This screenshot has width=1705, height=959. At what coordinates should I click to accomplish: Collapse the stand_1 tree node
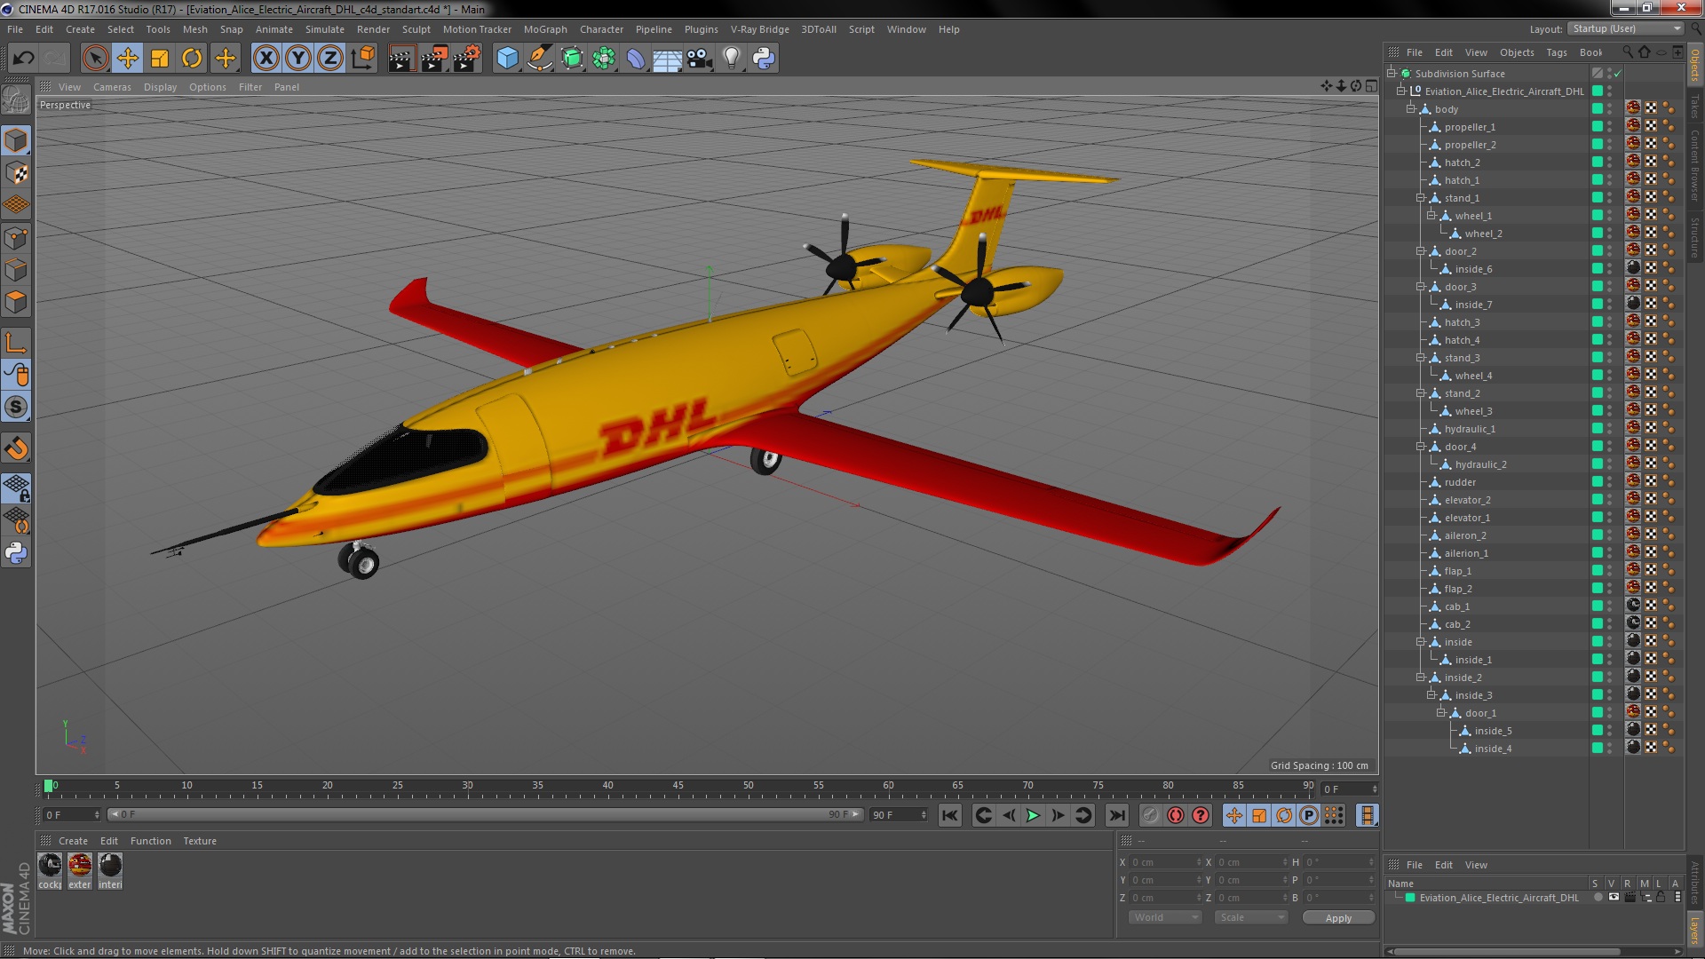click(x=1420, y=198)
